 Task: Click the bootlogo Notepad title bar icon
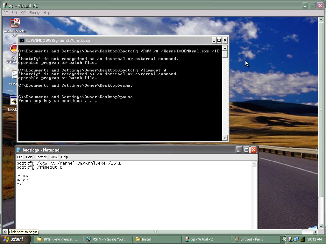tap(19, 150)
